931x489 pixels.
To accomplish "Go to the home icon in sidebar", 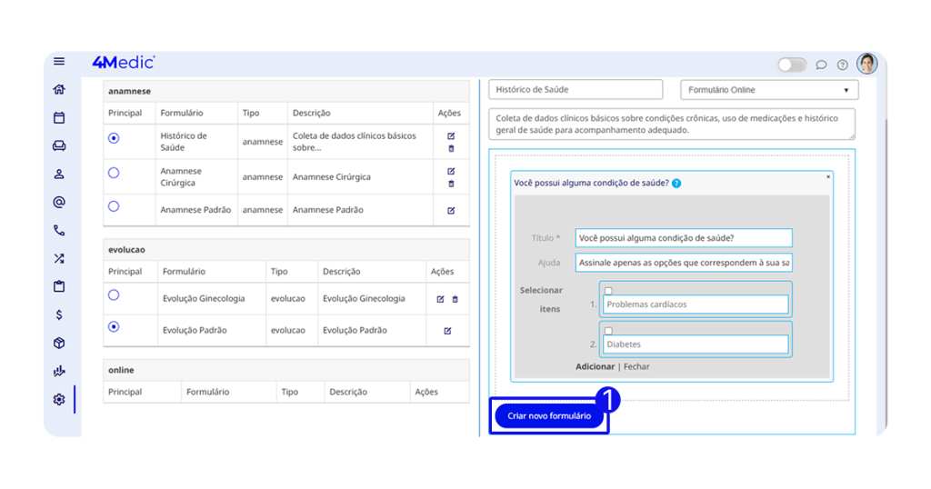I will tap(59, 89).
